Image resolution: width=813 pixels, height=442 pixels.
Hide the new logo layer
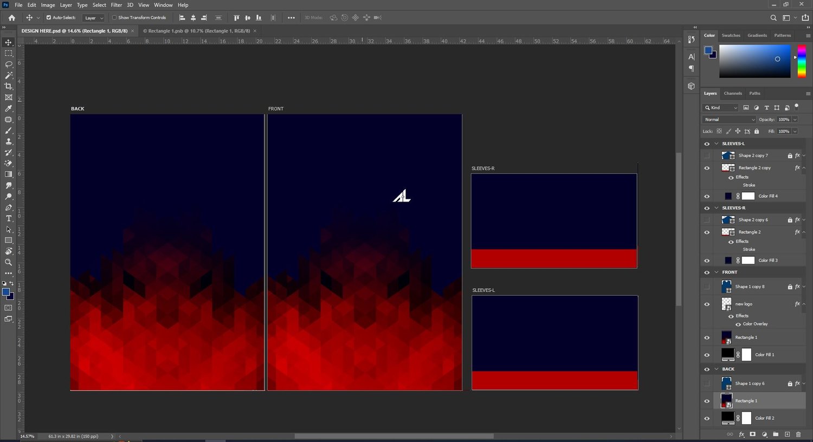click(x=707, y=304)
